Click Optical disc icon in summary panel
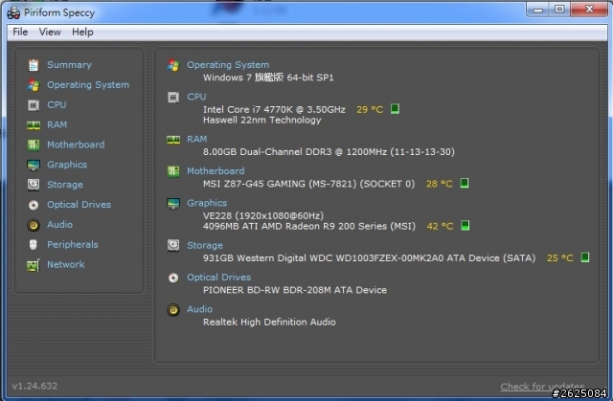The image size is (613, 401). pos(173,278)
